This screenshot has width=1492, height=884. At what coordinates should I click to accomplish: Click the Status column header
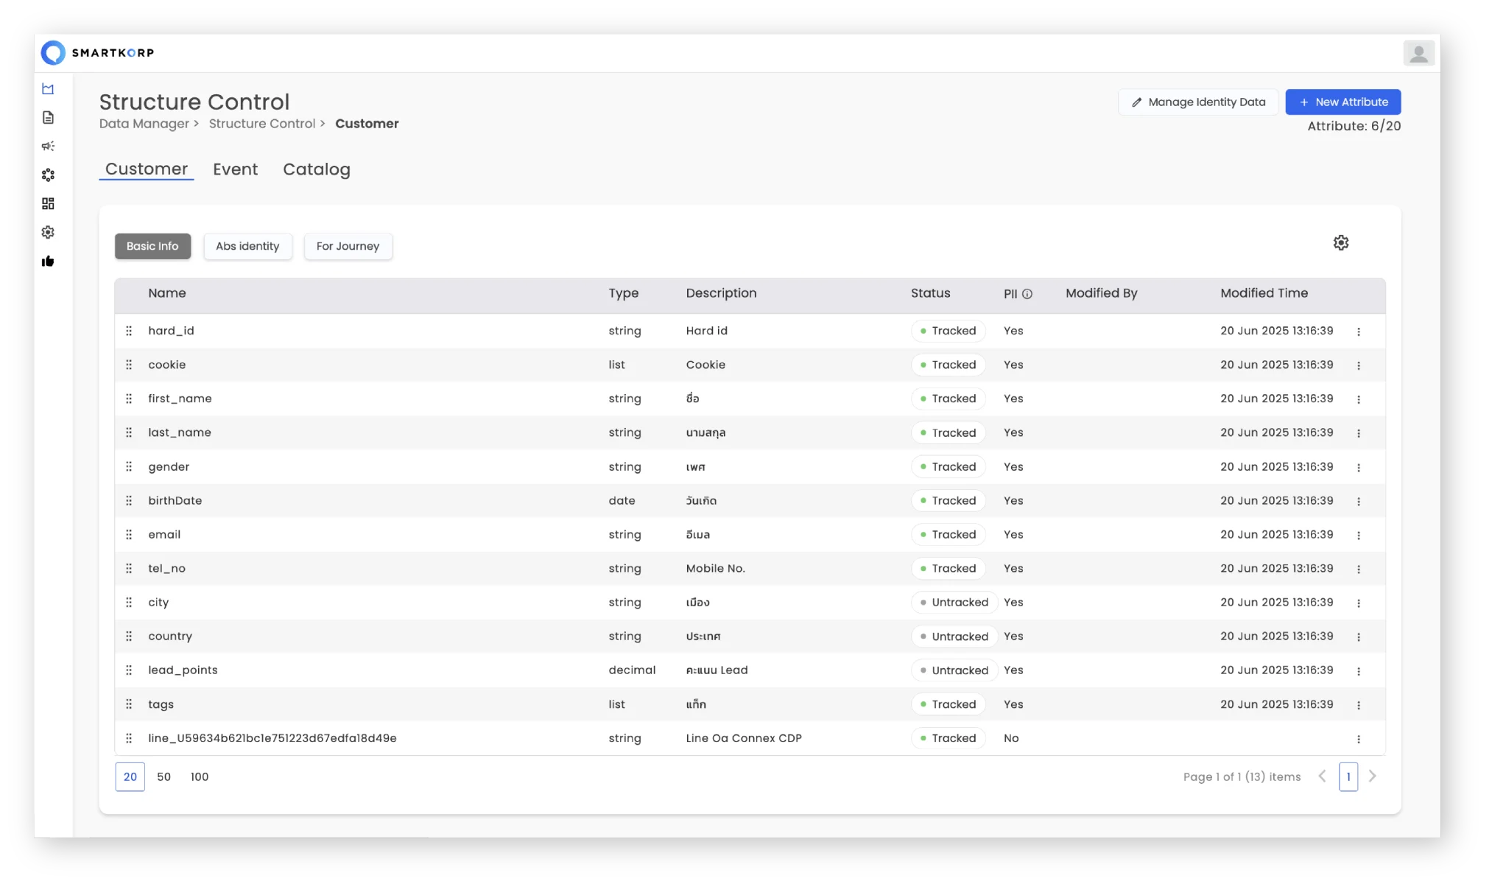coord(931,293)
